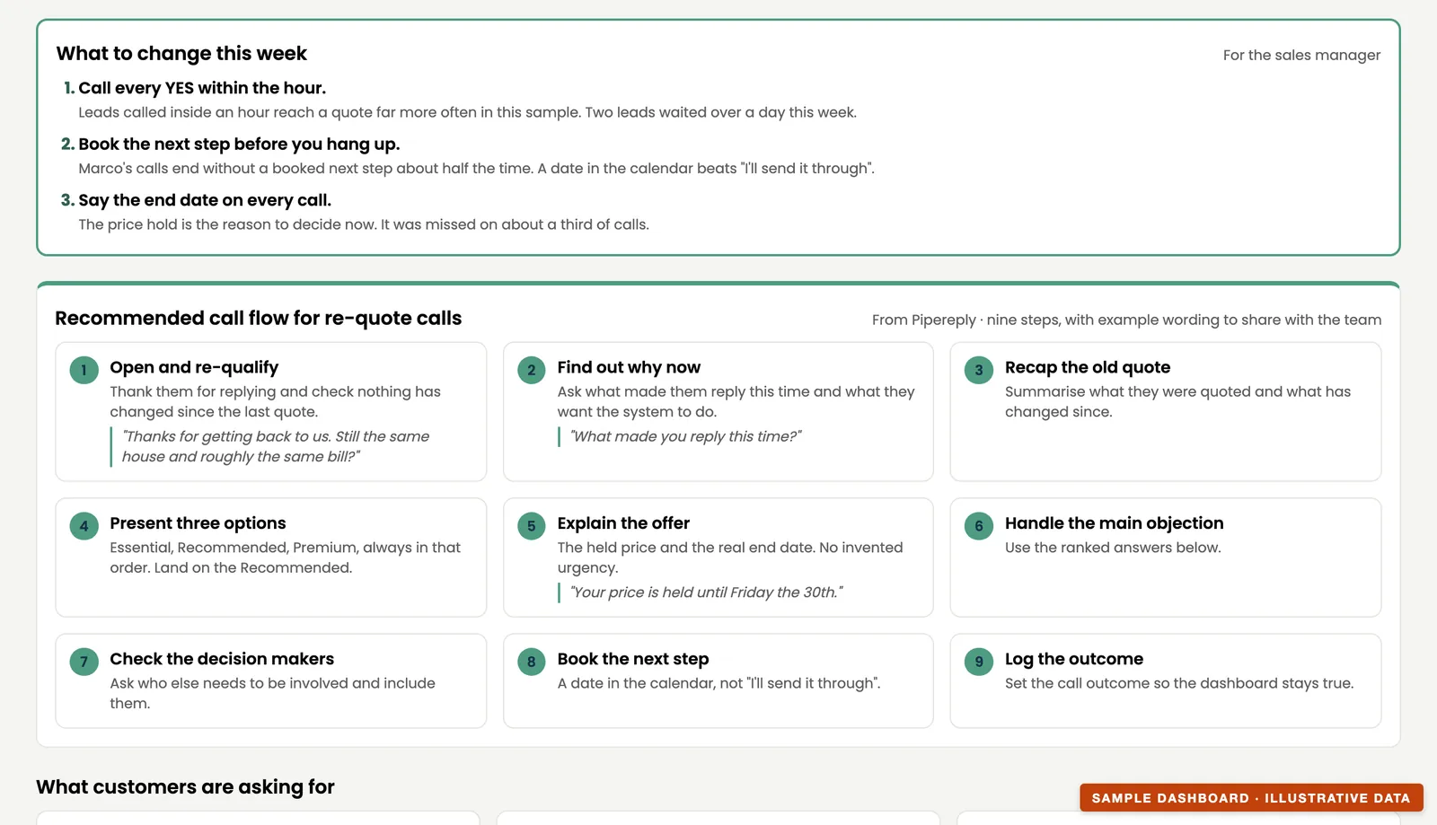The height and width of the screenshot is (825, 1437).
Task: Click the sentence about leads called inside an hour
Action: click(x=467, y=112)
